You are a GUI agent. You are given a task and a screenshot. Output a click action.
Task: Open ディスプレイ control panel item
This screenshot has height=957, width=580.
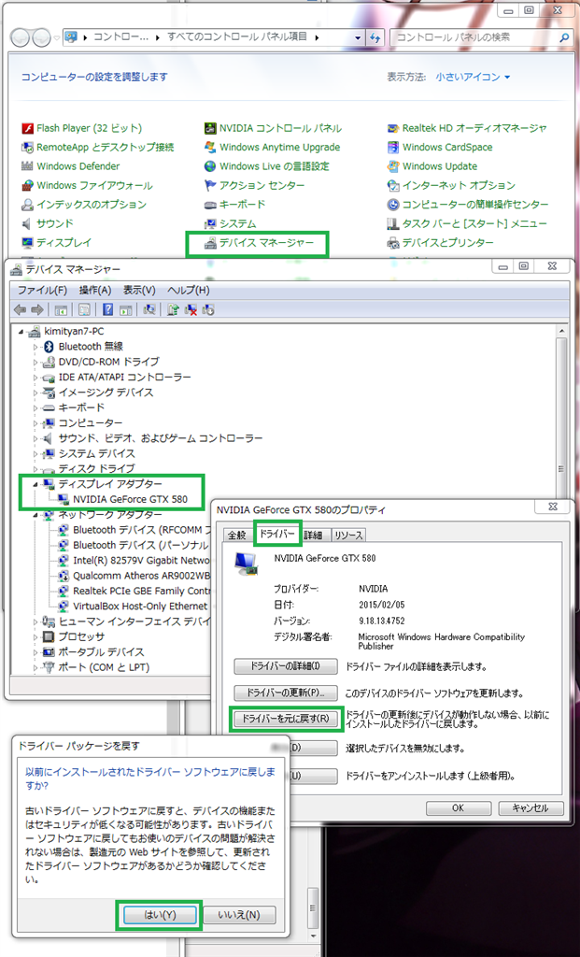pos(57,242)
